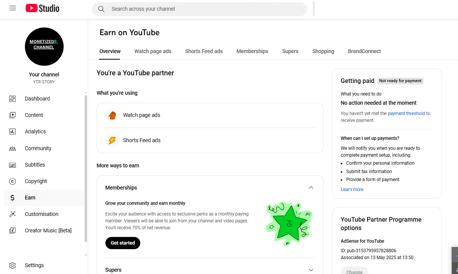Image resolution: width=458 pixels, height=274 pixels.
Task: Click the Shorts Feed ads row label
Action: click(142, 140)
